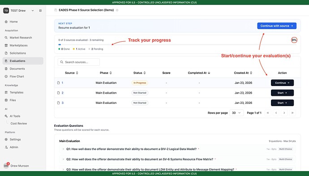Click file icon in source 1 row
309x176 pixels.
pos(58,83)
